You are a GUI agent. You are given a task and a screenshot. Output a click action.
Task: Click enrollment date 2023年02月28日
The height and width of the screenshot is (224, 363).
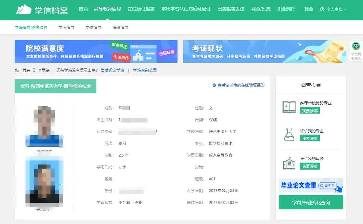click(x=223, y=191)
